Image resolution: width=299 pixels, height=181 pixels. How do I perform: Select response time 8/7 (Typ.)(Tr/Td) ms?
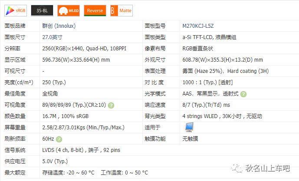tap(206, 105)
